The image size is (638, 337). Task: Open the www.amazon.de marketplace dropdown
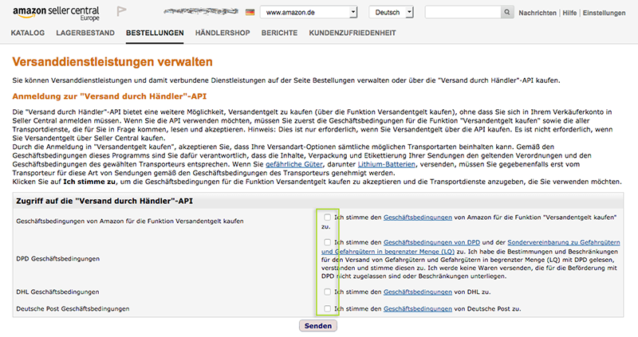click(x=309, y=13)
